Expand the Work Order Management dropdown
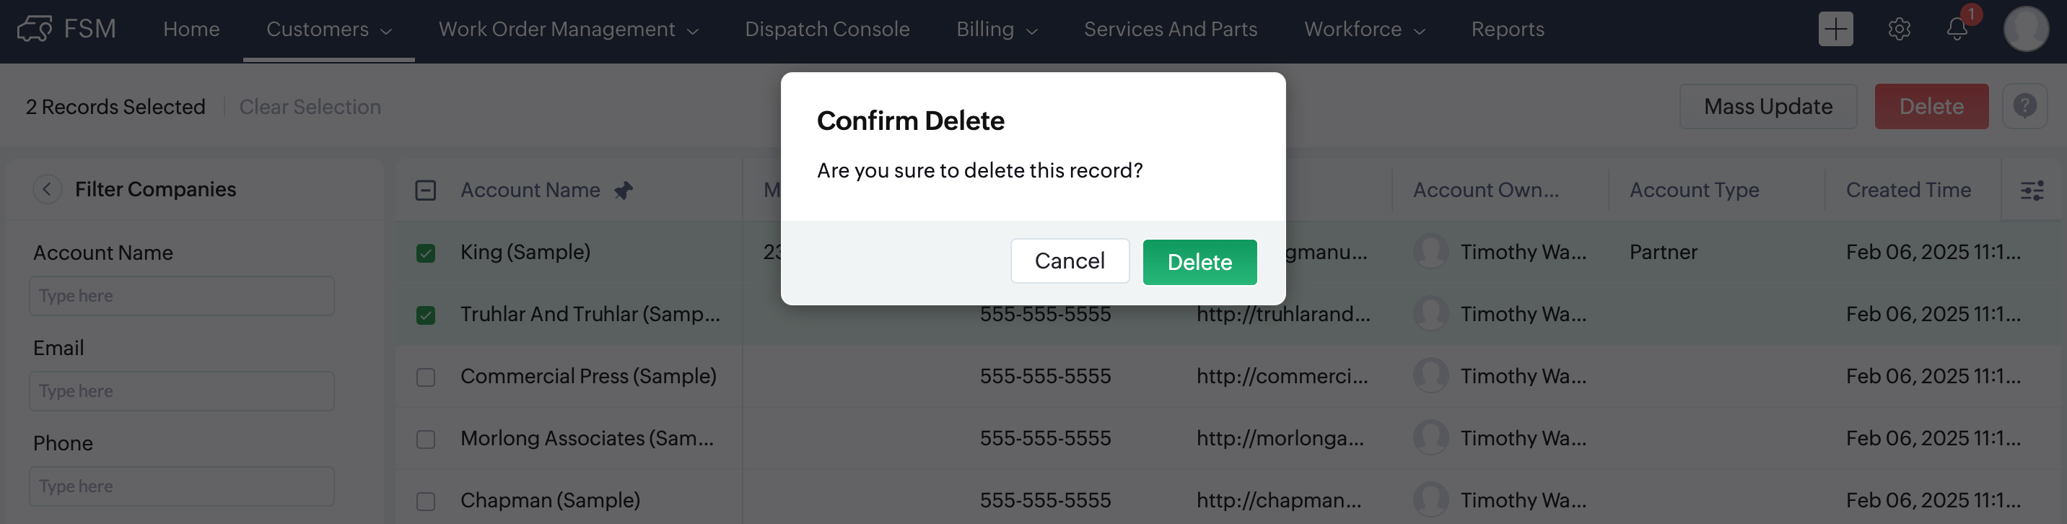The image size is (2067, 524). [x=568, y=29]
